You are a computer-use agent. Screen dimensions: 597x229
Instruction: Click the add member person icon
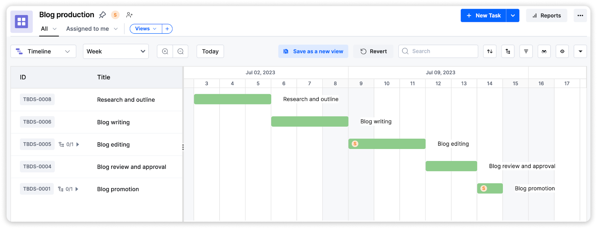tap(129, 15)
